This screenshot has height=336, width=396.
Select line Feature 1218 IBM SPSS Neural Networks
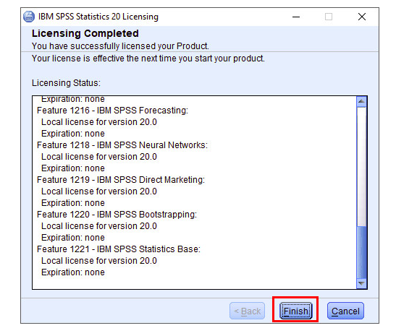122,145
